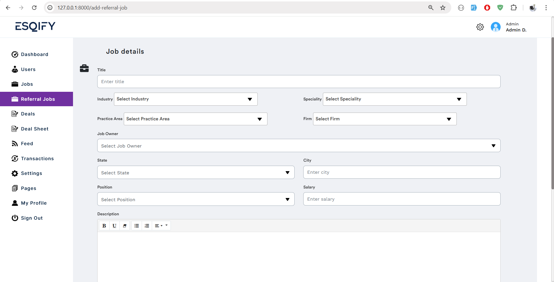The height and width of the screenshot is (282, 554).
Task: Toggle underline formatting in the description editor
Action: tap(114, 226)
